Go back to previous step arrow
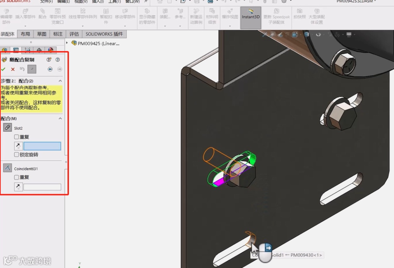Screen dimensions: 394x268 [50, 69]
